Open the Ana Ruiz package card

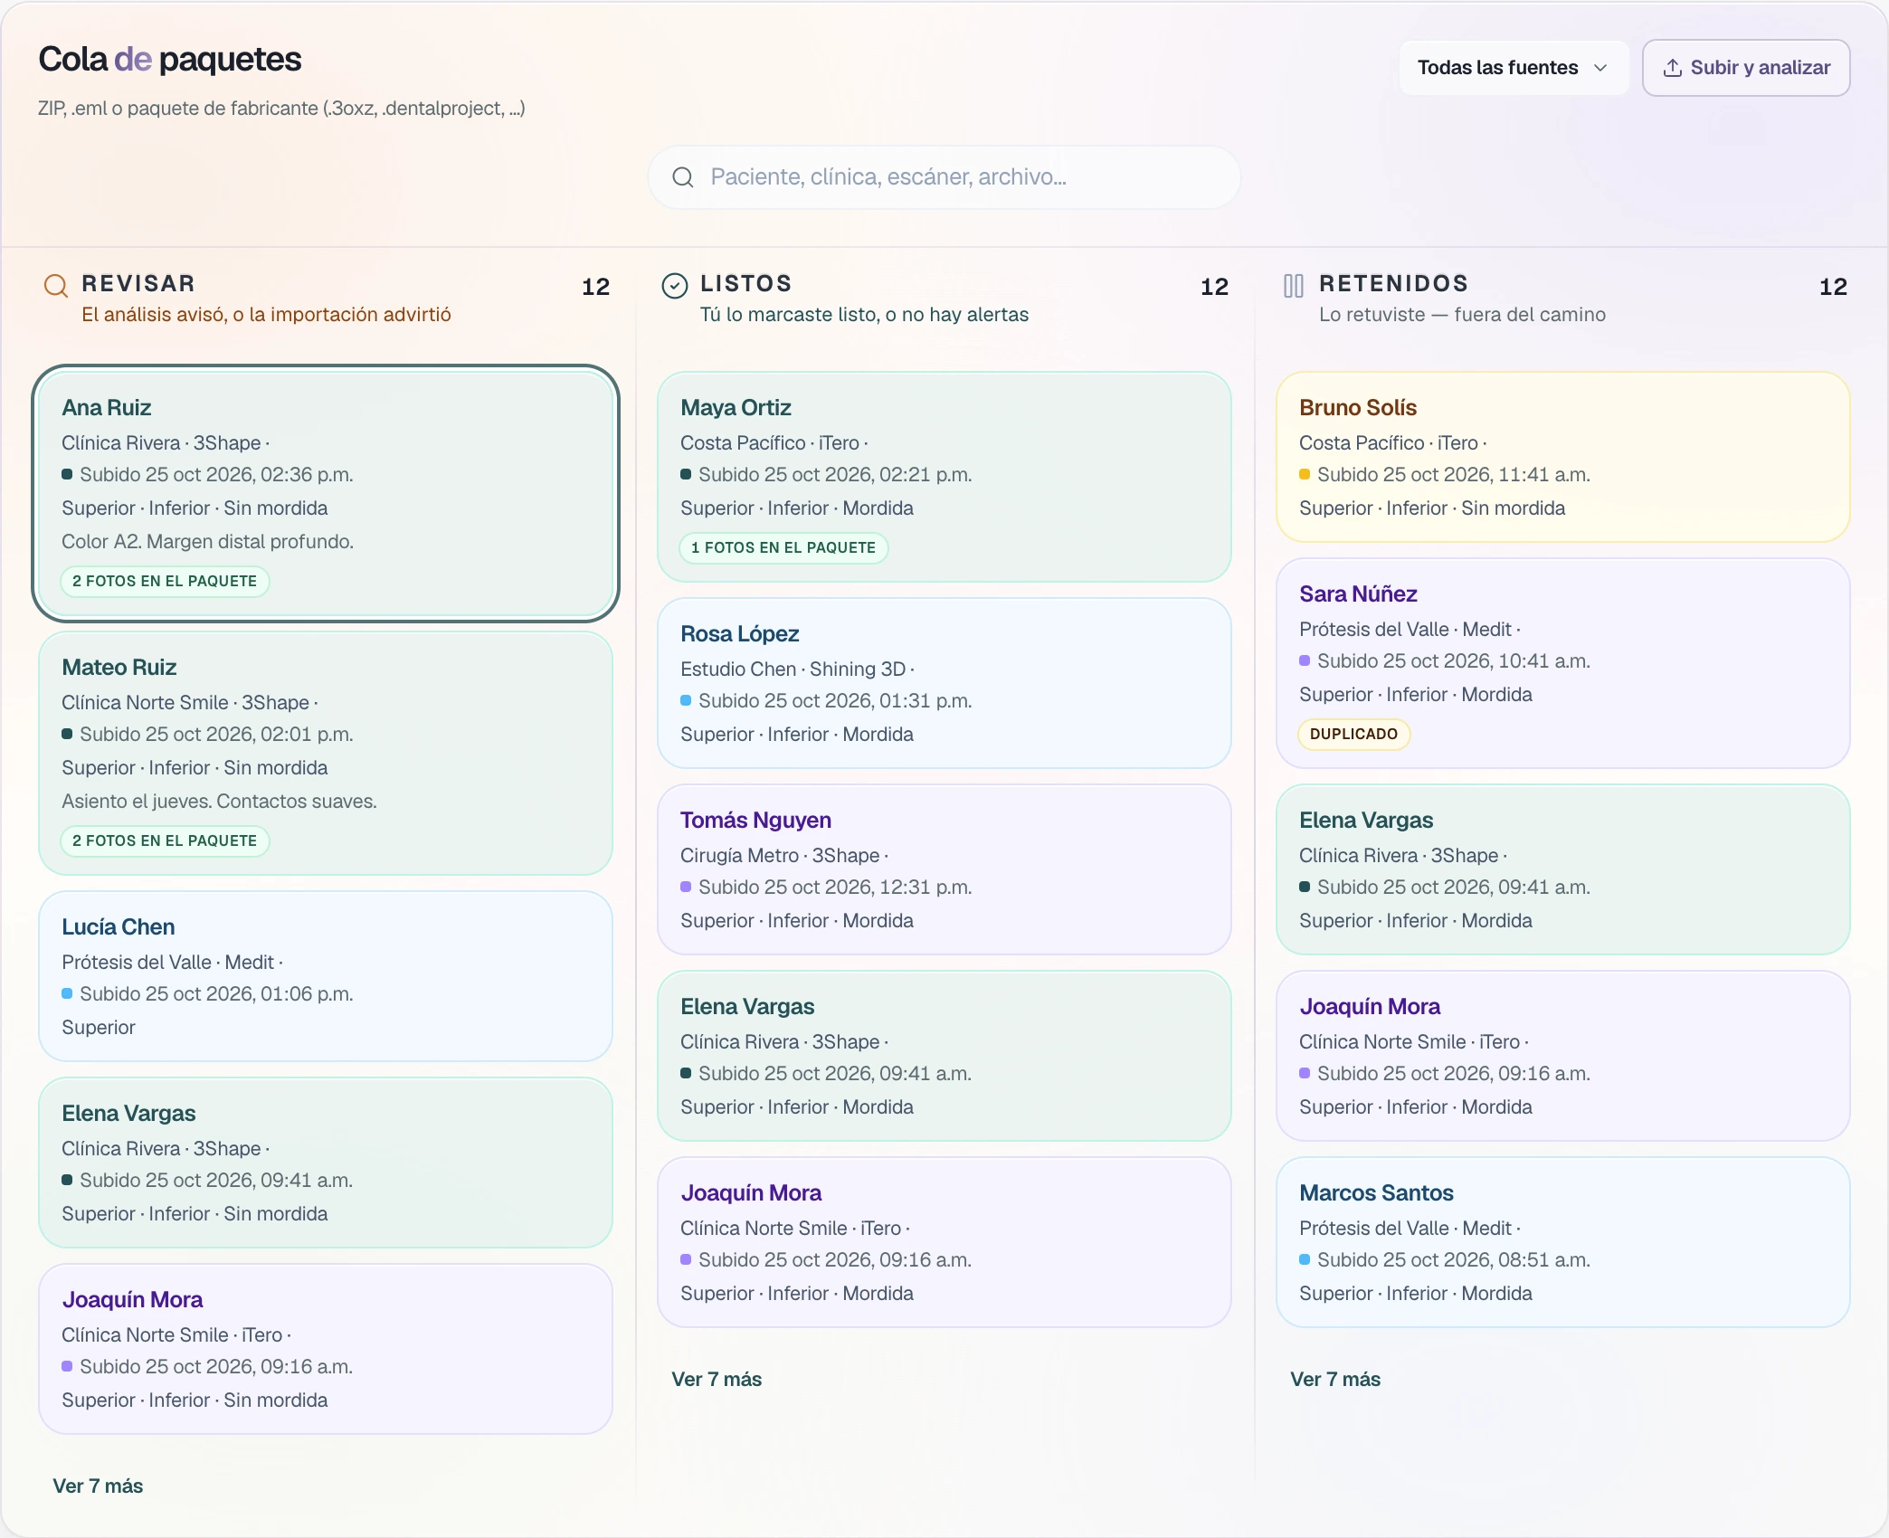coord(326,494)
